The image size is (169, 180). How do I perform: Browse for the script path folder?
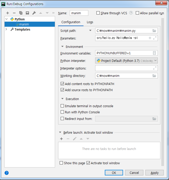154,31
